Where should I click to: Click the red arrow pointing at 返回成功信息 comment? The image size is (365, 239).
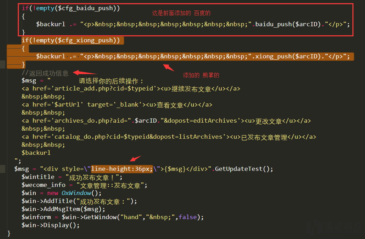click(x=84, y=72)
